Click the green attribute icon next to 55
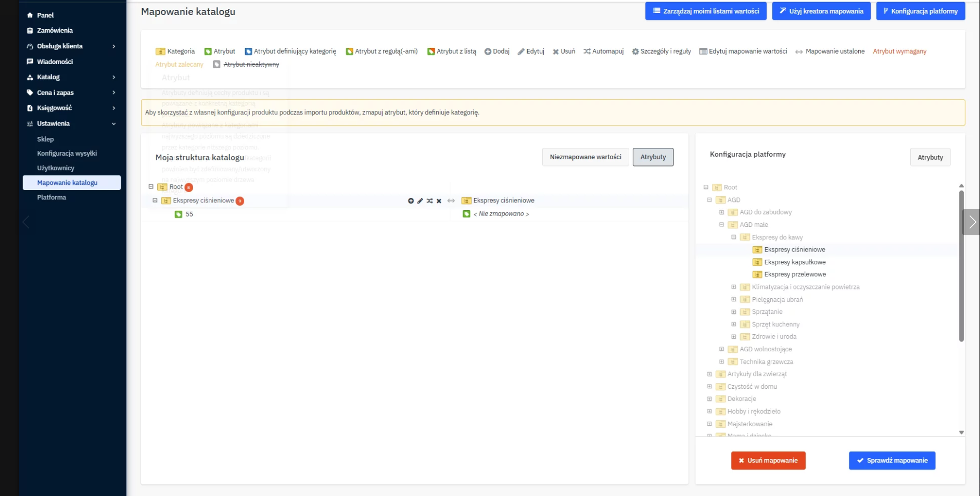Screen dimensions: 980x496 pos(179,214)
